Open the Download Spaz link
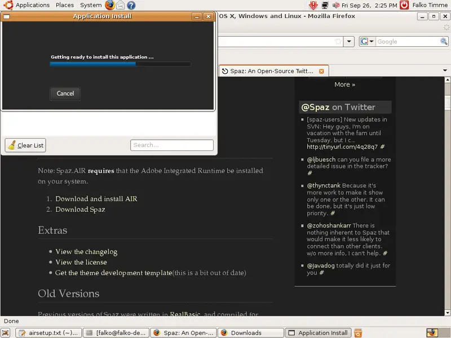 click(x=80, y=210)
